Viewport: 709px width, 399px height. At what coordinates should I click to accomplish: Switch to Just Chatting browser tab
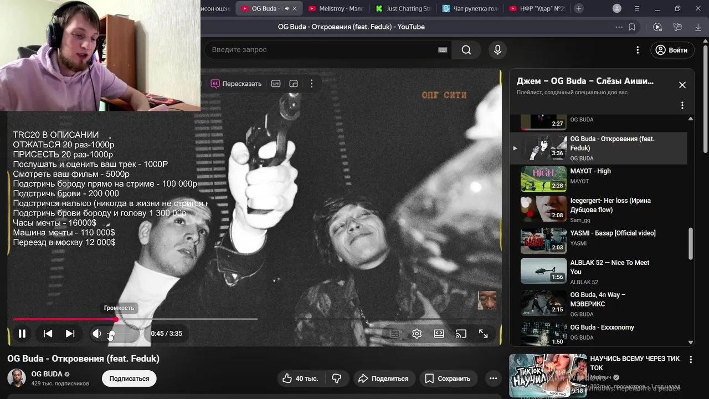(403, 8)
